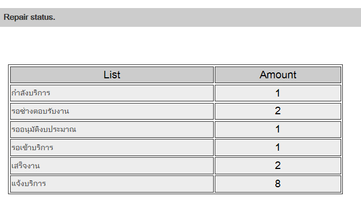This screenshot has width=361, height=221.
Task: Click the เสร็จงาน row label
Action: 26,166
